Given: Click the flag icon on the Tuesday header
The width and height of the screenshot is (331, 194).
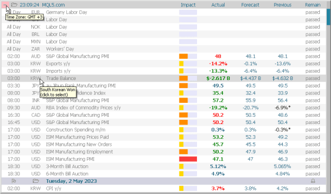Looking at the screenshot, I should (x=14, y=181).
